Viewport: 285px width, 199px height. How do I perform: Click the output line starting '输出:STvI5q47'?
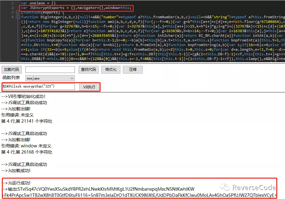[99, 189]
